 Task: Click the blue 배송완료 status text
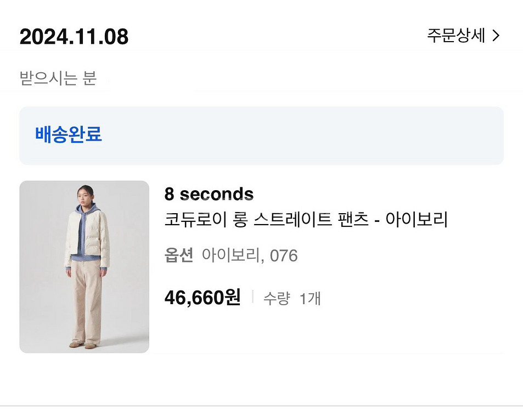point(69,134)
